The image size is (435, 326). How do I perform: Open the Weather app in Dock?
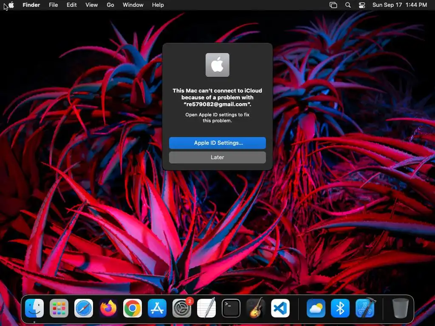tap(316, 308)
